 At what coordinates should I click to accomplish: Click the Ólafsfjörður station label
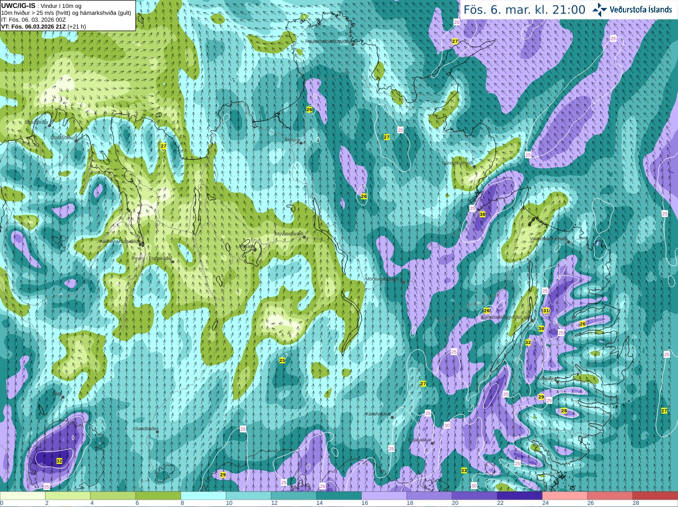(x=62, y=137)
